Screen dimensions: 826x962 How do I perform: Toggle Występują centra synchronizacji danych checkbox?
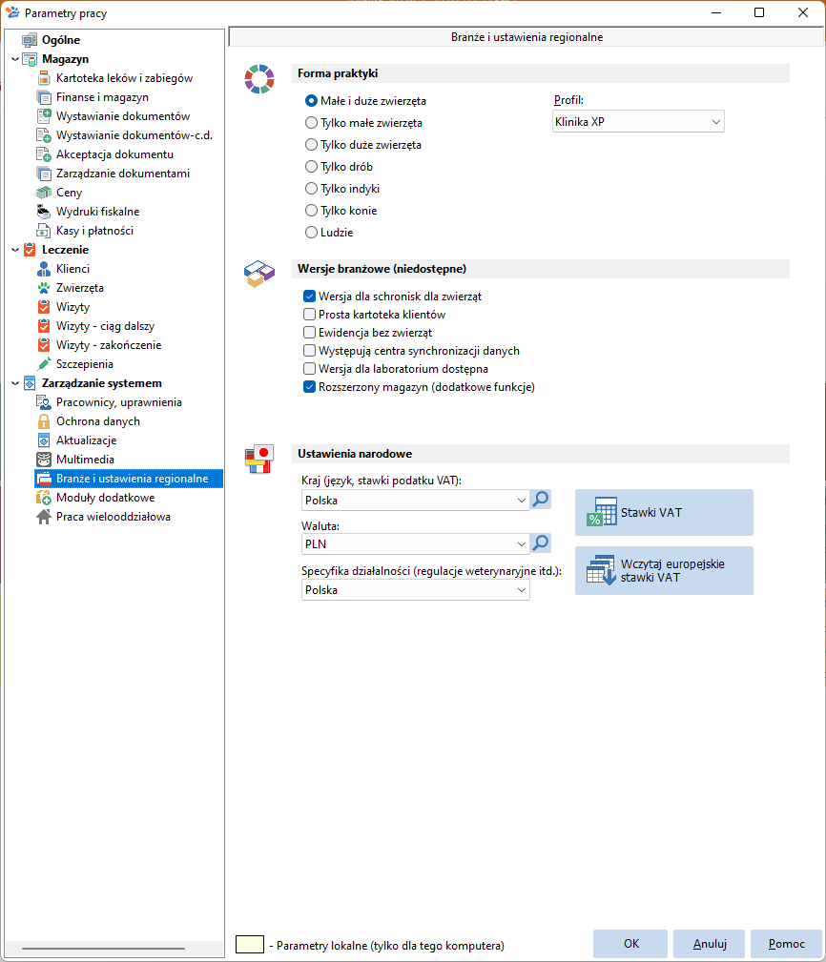tap(309, 350)
